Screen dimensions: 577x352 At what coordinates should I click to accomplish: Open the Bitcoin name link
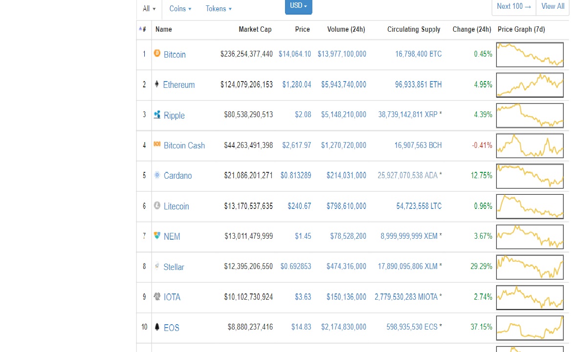[x=175, y=54]
